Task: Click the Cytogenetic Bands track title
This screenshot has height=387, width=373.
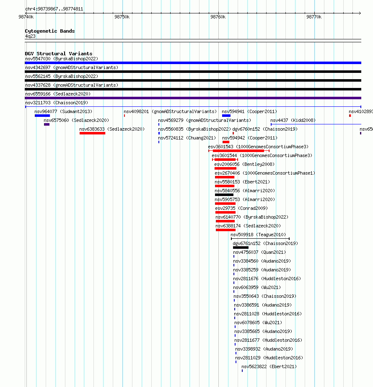Action: coord(49,31)
